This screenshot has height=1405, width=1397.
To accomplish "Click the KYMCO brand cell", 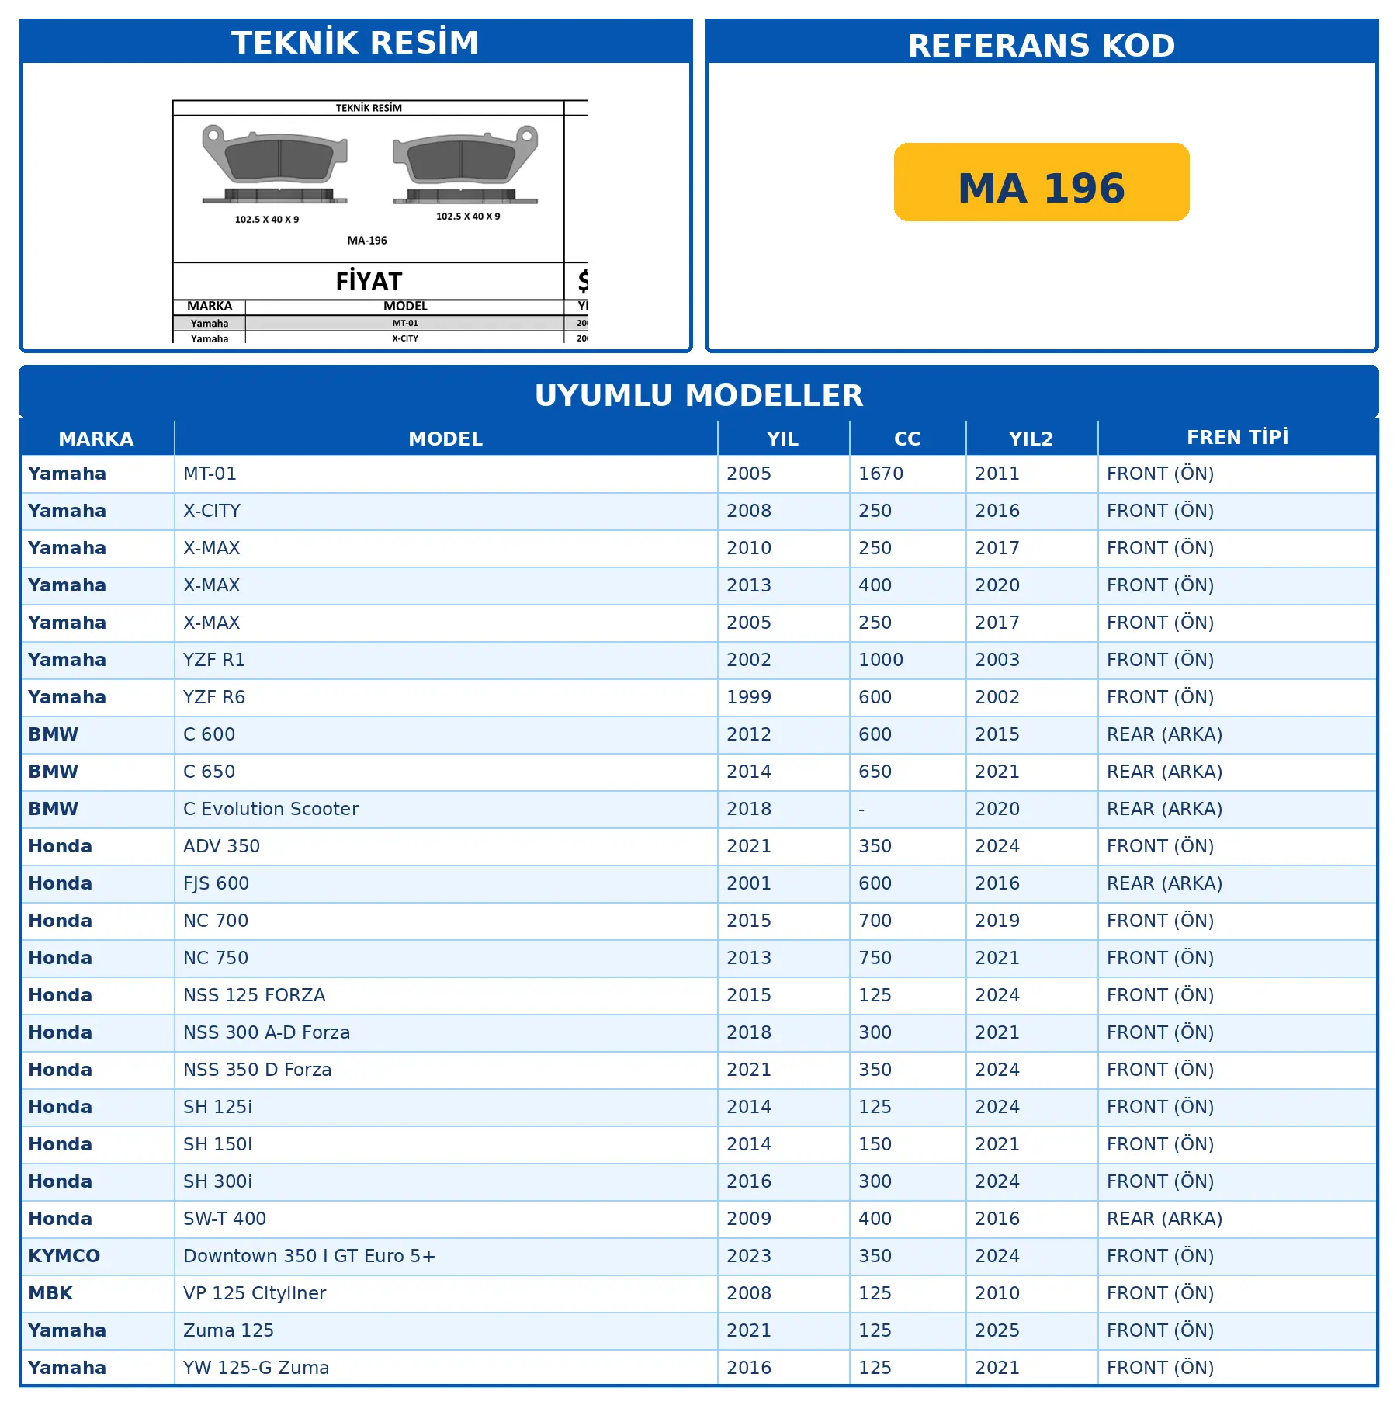I will click(98, 1256).
